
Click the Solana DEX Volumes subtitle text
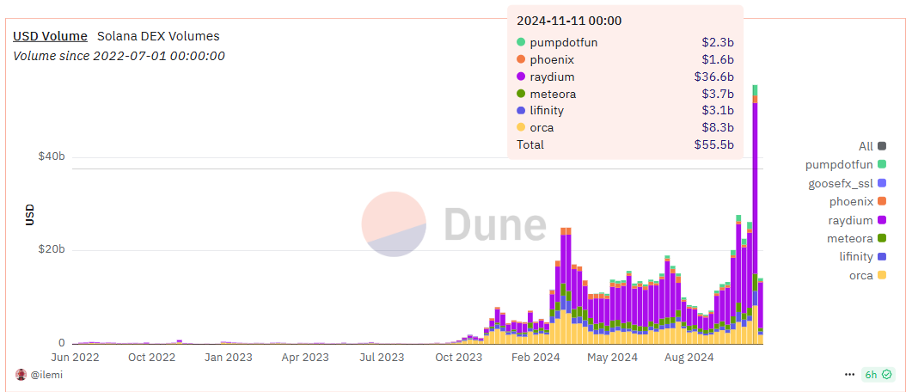[x=158, y=36]
